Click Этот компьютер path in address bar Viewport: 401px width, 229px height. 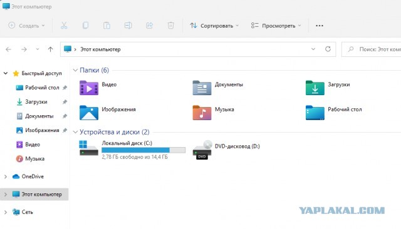coord(100,49)
